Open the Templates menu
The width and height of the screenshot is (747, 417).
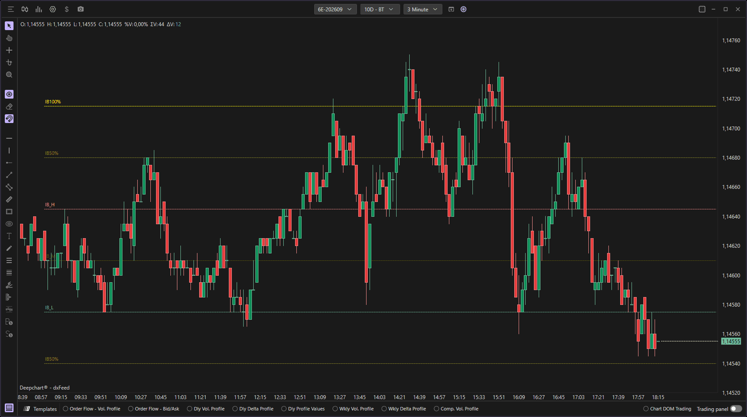pyautogui.click(x=41, y=409)
